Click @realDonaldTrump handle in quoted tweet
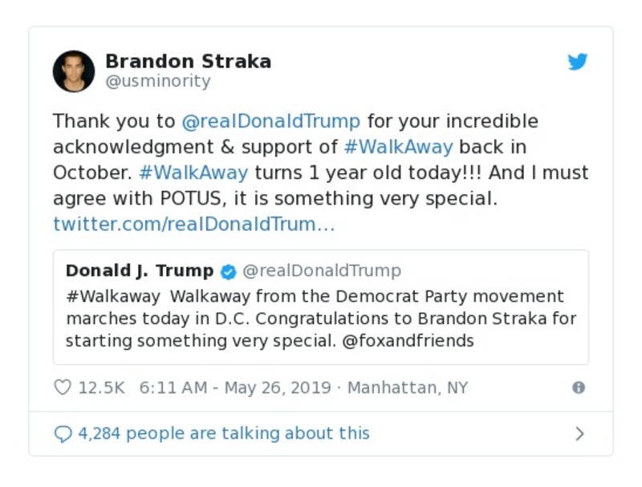Image resolution: width=642 pixels, height=487 pixels. pyautogui.click(x=321, y=270)
